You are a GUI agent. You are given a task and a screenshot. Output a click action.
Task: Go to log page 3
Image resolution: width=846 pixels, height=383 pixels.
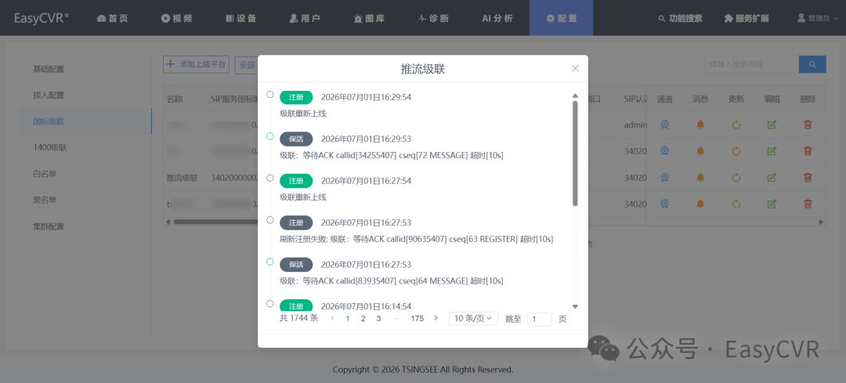(379, 318)
